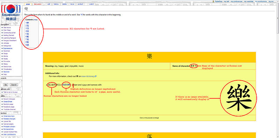Click the user icon beside DigitalSoju
This screenshot has height=138, width=279.
[213, 1]
